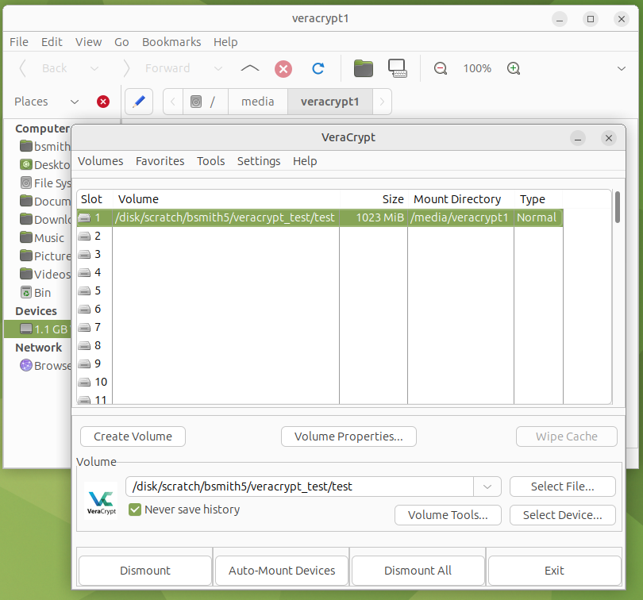643x600 pixels.
Task: Select drive icon for slot 7
Action: point(84,328)
